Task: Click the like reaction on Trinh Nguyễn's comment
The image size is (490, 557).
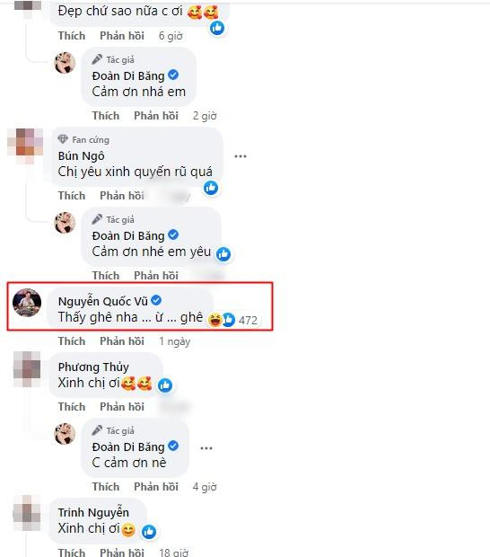Action: 149,532
